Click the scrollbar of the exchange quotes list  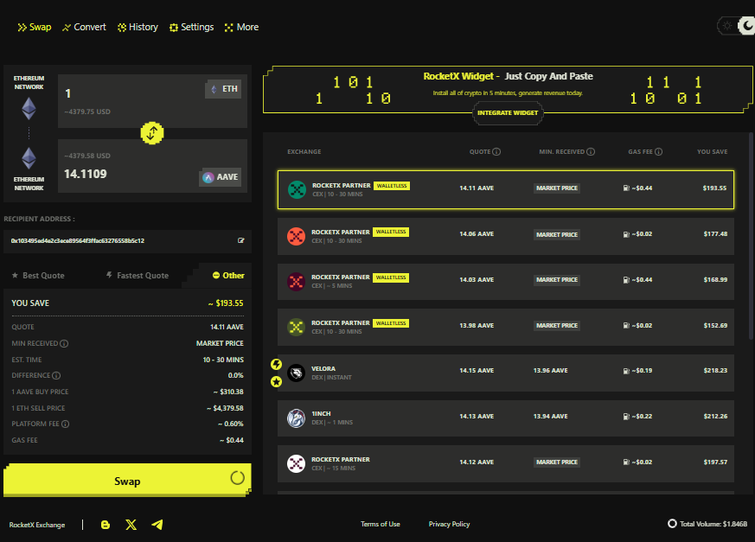coord(752,236)
